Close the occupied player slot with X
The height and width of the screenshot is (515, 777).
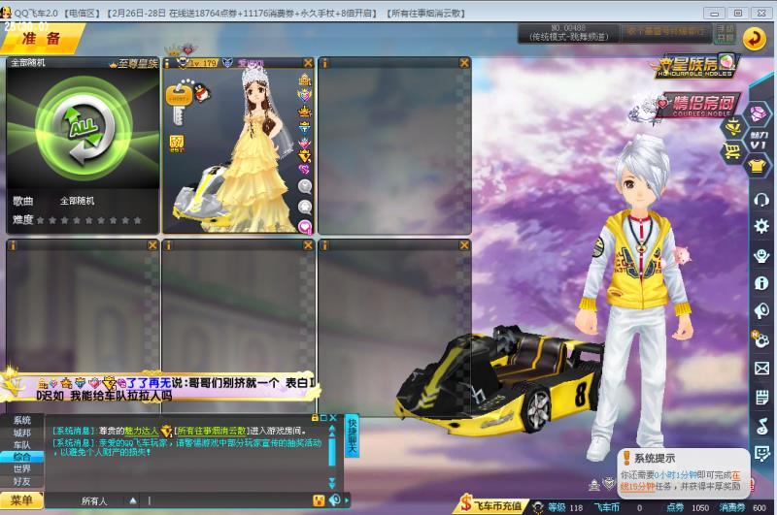[308, 63]
